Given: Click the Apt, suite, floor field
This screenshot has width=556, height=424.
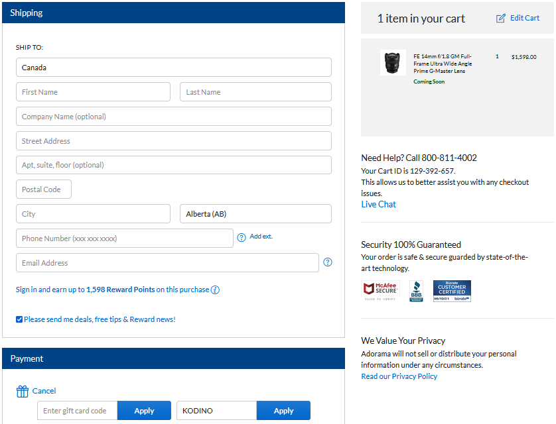Looking at the screenshot, I should [174, 165].
